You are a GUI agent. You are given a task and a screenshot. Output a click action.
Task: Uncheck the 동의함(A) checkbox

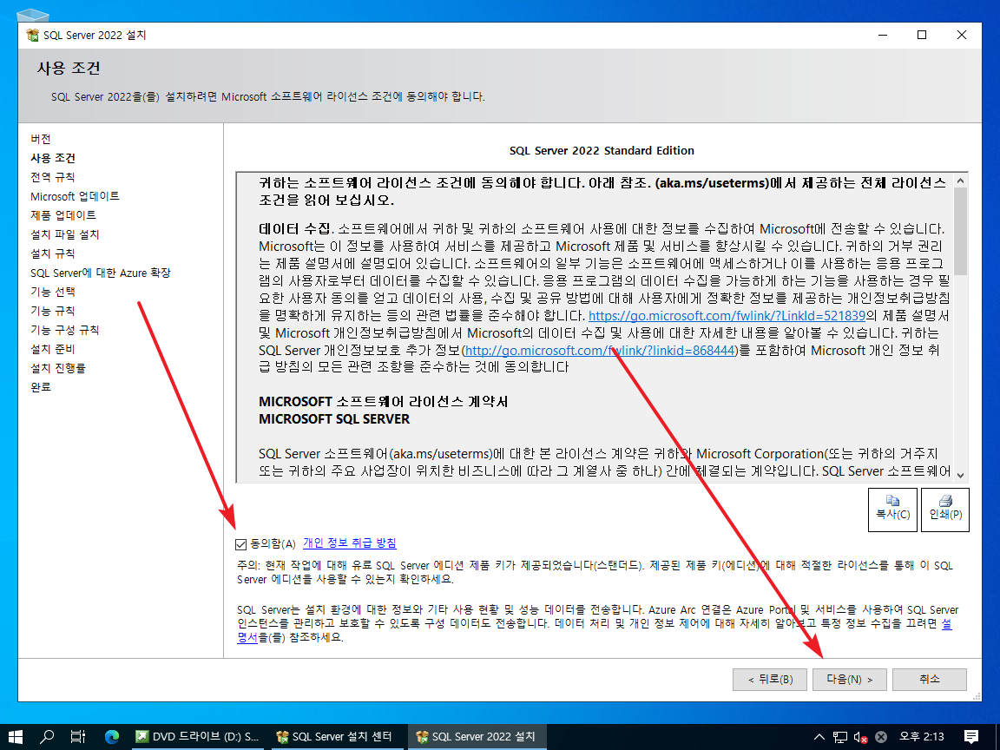240,544
